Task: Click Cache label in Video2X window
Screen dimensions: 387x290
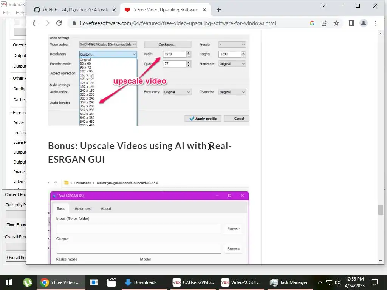Action: 19,100
